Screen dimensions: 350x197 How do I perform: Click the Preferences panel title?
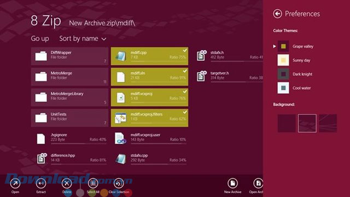pos(302,14)
